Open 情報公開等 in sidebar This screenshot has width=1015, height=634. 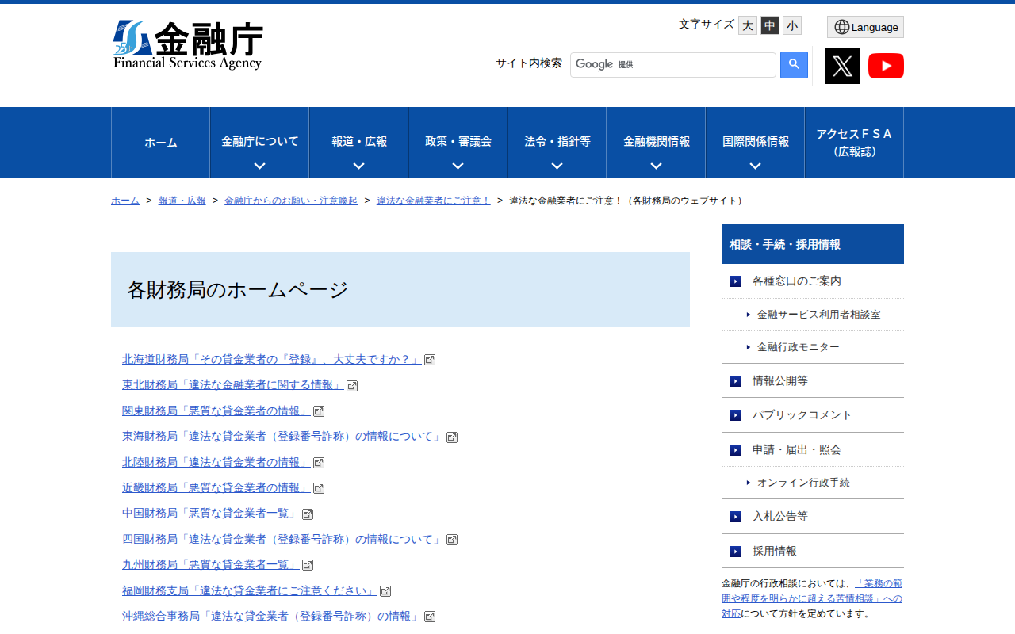[x=813, y=381]
